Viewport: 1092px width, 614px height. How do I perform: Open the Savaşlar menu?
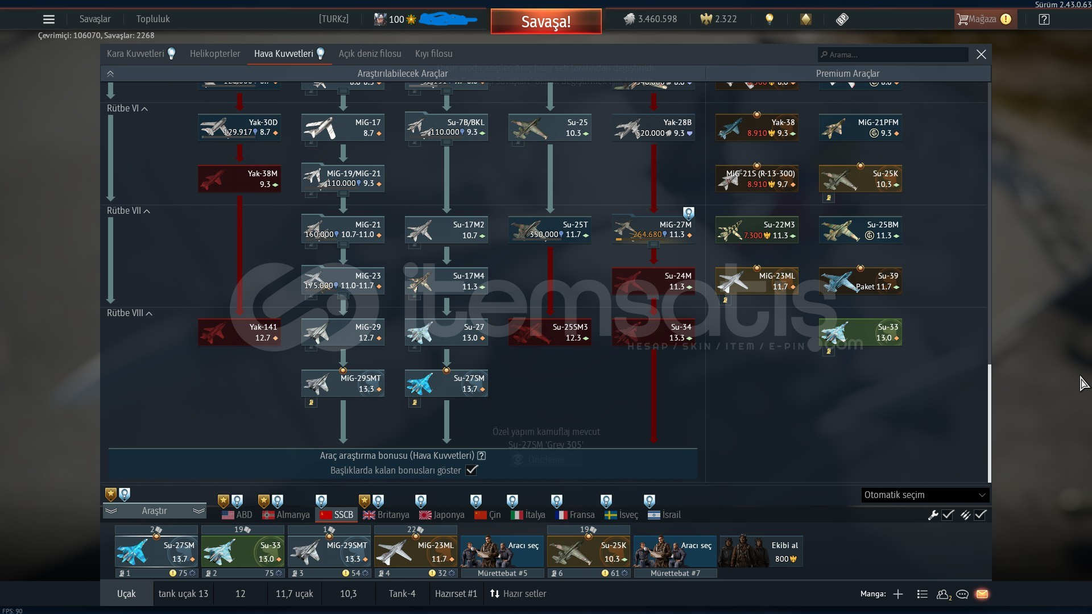click(x=95, y=19)
